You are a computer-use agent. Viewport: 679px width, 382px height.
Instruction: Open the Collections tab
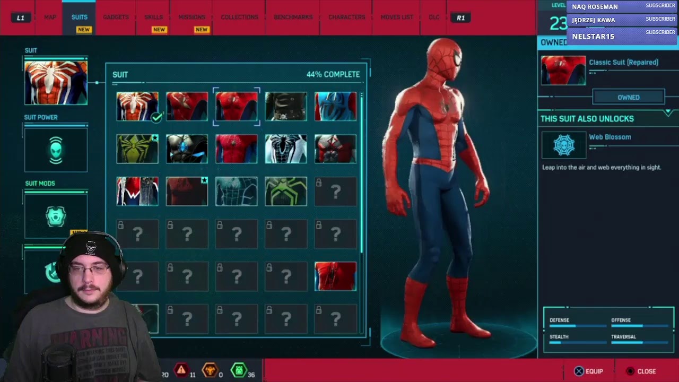[x=239, y=18]
